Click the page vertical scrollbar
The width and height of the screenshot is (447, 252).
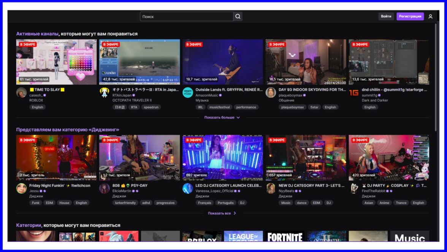[x=436, y=76]
